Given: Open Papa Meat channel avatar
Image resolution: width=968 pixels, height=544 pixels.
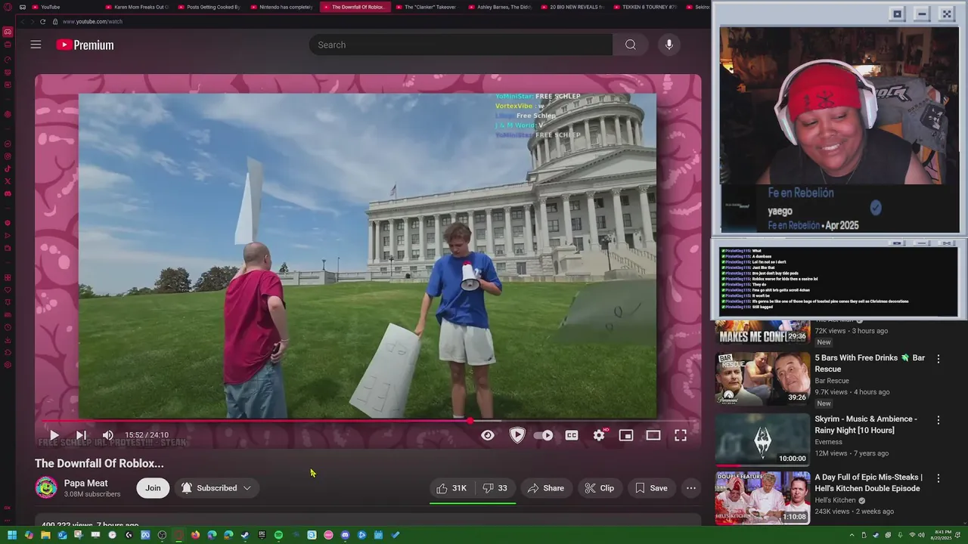Looking at the screenshot, I should click(x=46, y=488).
